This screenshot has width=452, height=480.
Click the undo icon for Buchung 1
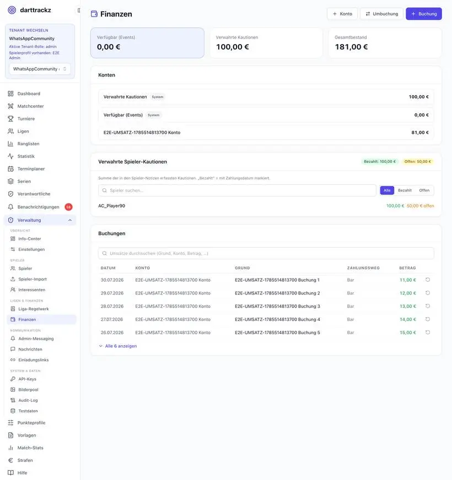tap(428, 280)
